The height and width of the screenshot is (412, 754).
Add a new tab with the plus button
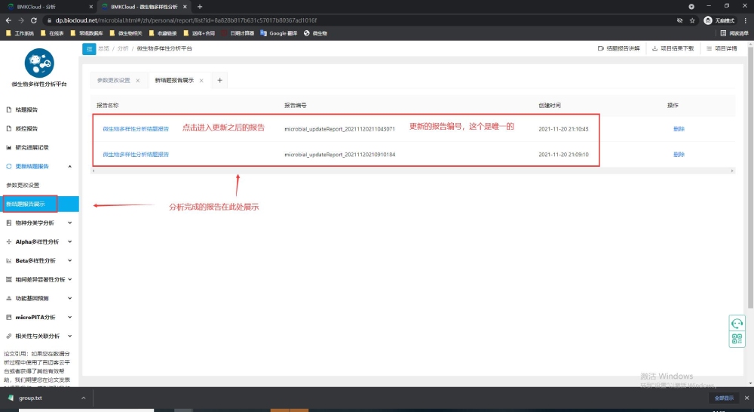coord(220,80)
